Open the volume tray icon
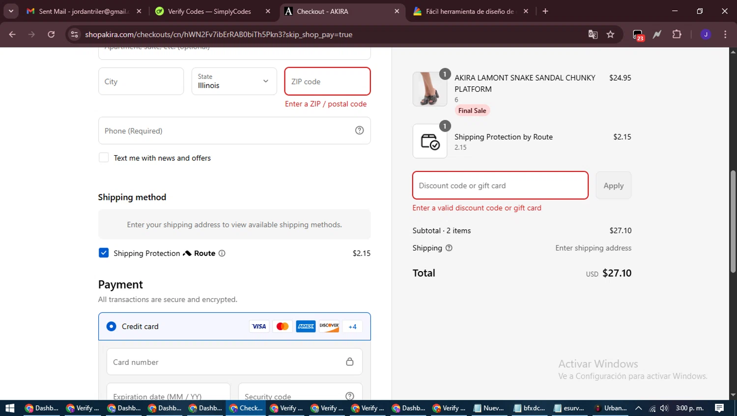Screen dimensions: 737x416 [664, 408]
